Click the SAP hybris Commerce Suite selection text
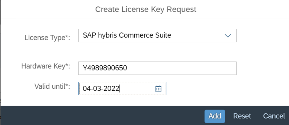This screenshot has height=125, width=289. coord(127,35)
